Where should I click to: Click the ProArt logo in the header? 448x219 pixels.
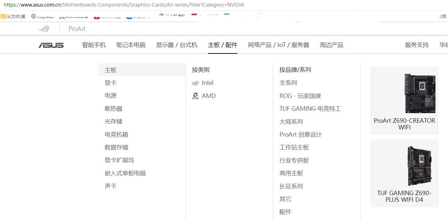76,29
